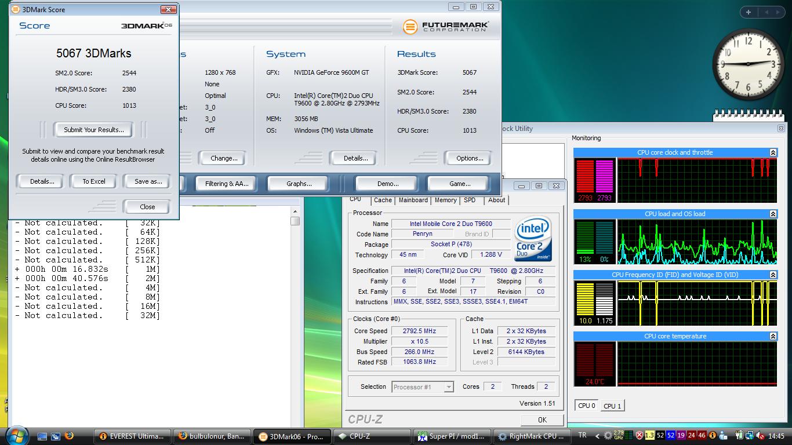
Task: Click black 52 temperature tray icon
Action: (660, 436)
